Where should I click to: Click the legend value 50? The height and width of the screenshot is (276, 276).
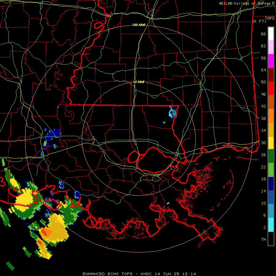click(263, 82)
